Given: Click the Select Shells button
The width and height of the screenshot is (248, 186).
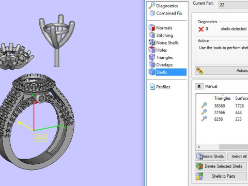Looking at the screenshot, I should 210,157.
